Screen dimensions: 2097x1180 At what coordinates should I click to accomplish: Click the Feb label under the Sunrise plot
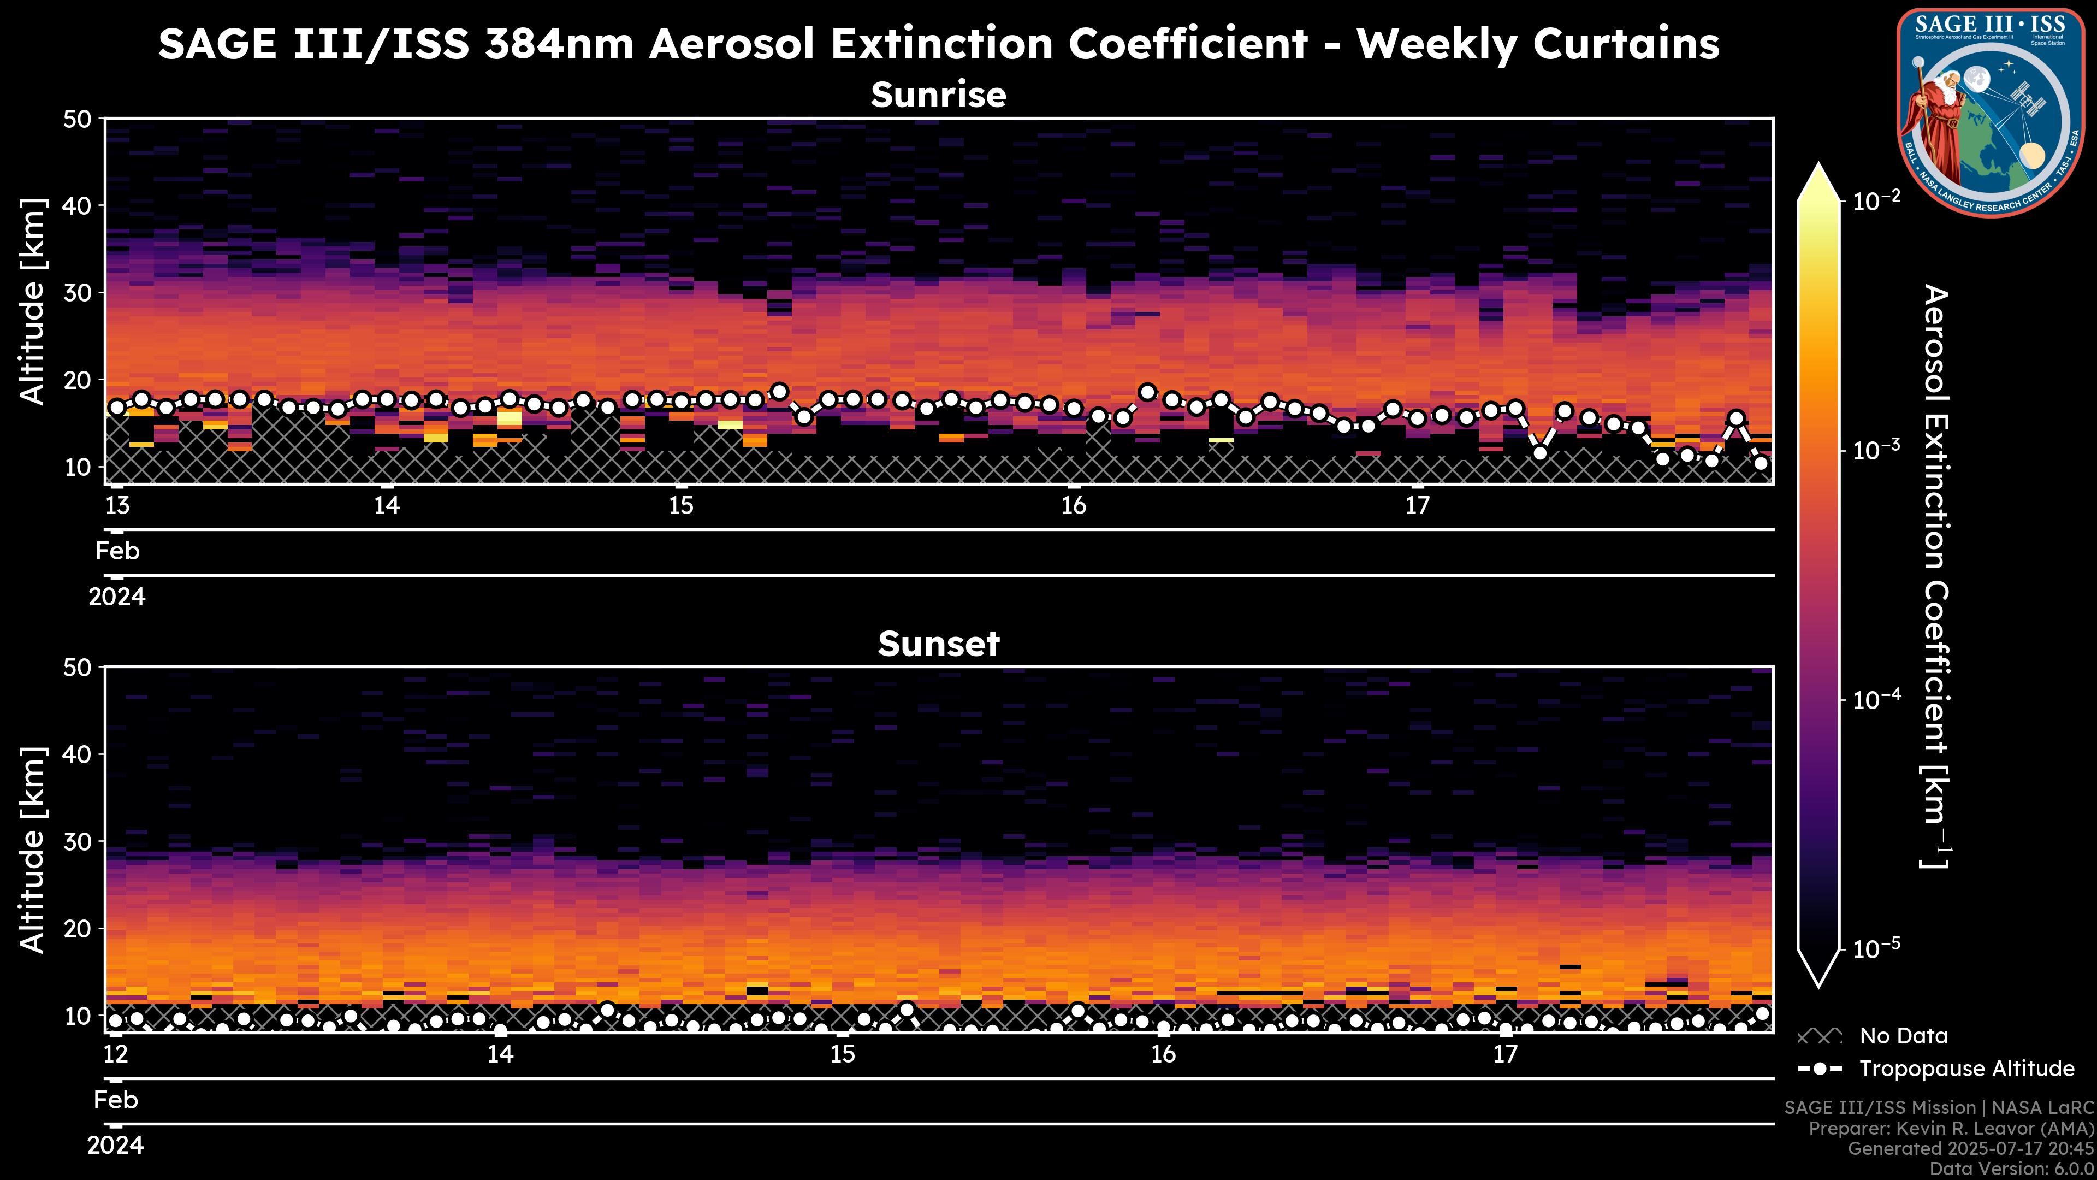point(117,551)
